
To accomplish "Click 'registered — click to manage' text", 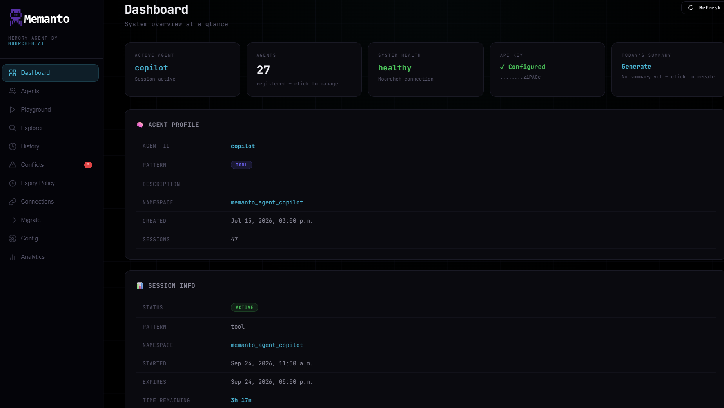I will pos(297,84).
